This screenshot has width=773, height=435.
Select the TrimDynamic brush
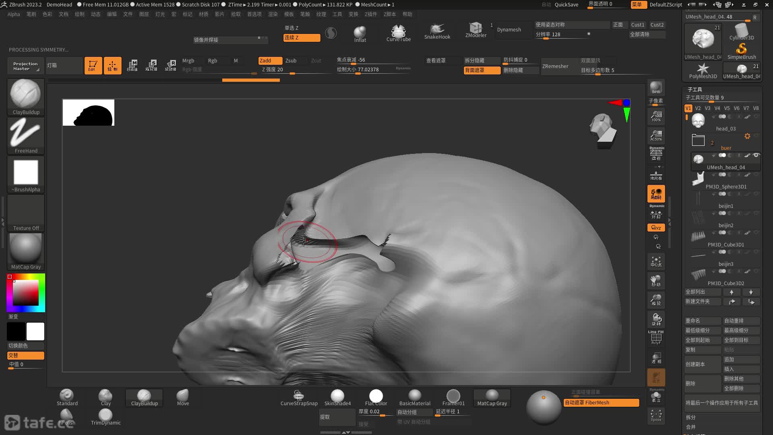[105, 417]
